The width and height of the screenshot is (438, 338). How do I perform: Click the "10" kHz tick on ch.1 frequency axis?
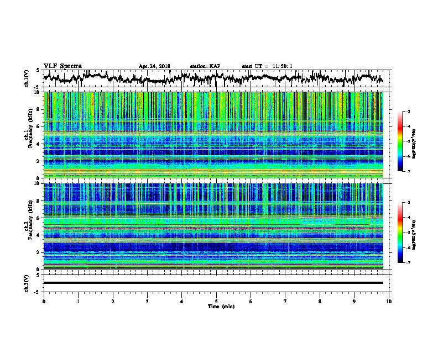click(x=37, y=92)
